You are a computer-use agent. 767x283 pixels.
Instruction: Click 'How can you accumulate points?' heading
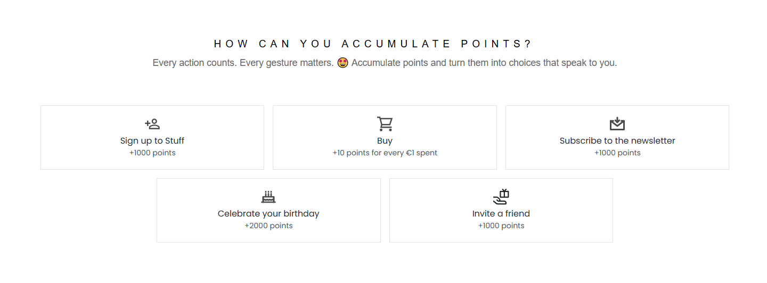point(373,44)
